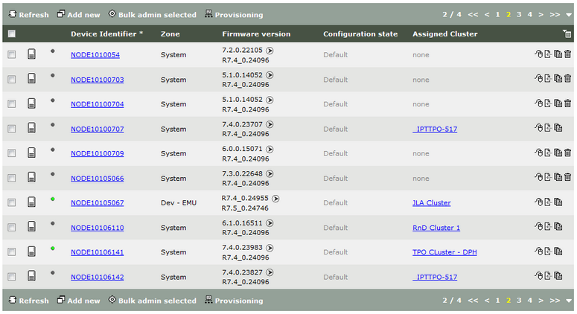Click the copy icon for NODE10106110

[558, 226]
